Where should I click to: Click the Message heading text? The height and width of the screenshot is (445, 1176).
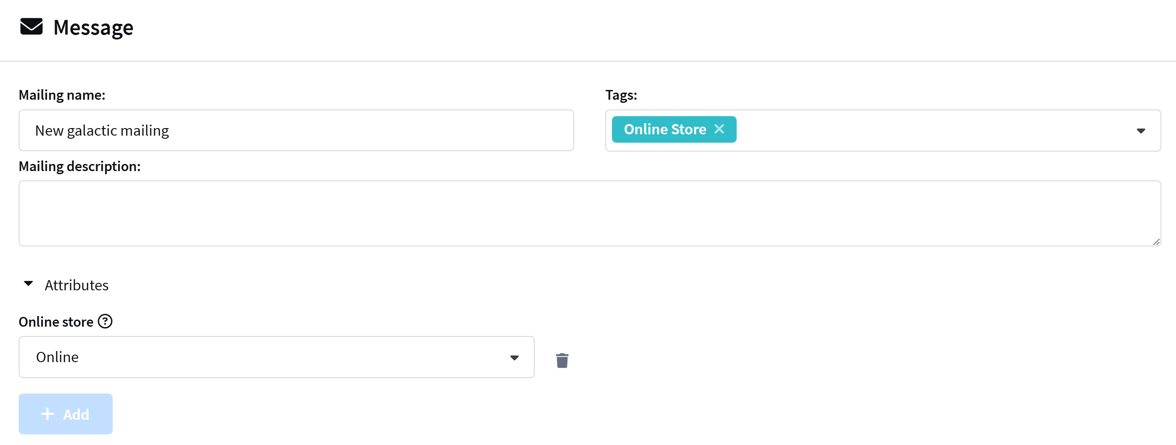tap(93, 27)
